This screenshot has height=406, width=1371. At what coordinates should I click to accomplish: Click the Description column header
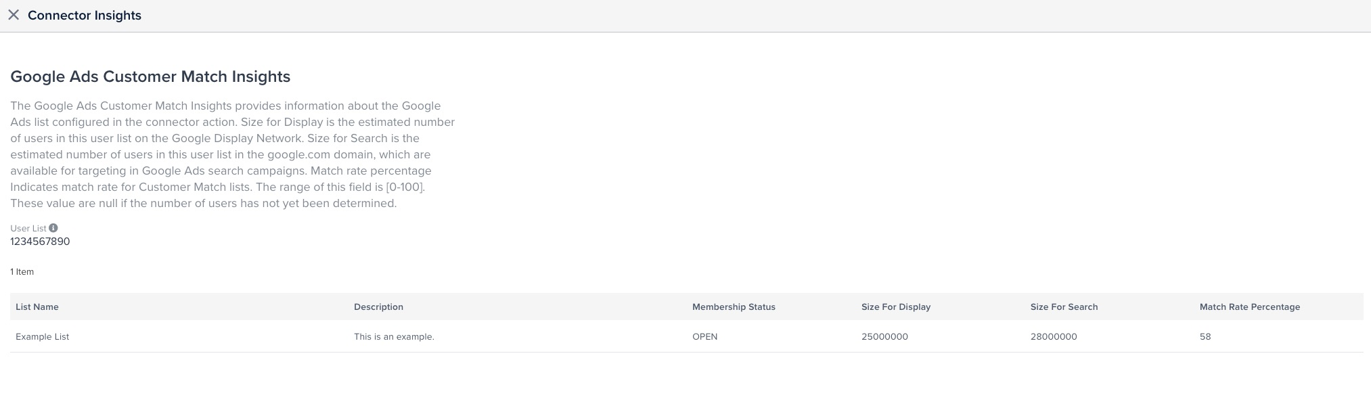click(378, 307)
